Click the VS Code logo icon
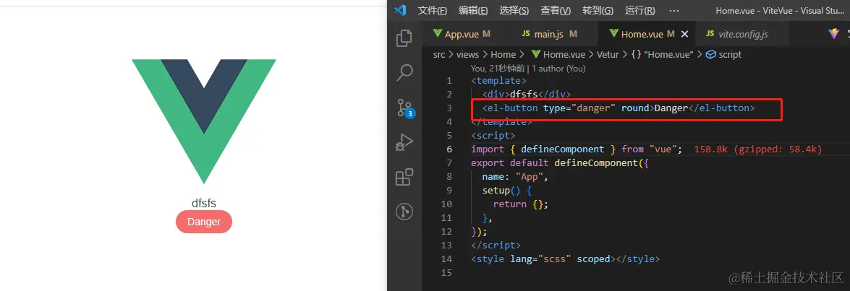This screenshot has width=850, height=291. 400,10
